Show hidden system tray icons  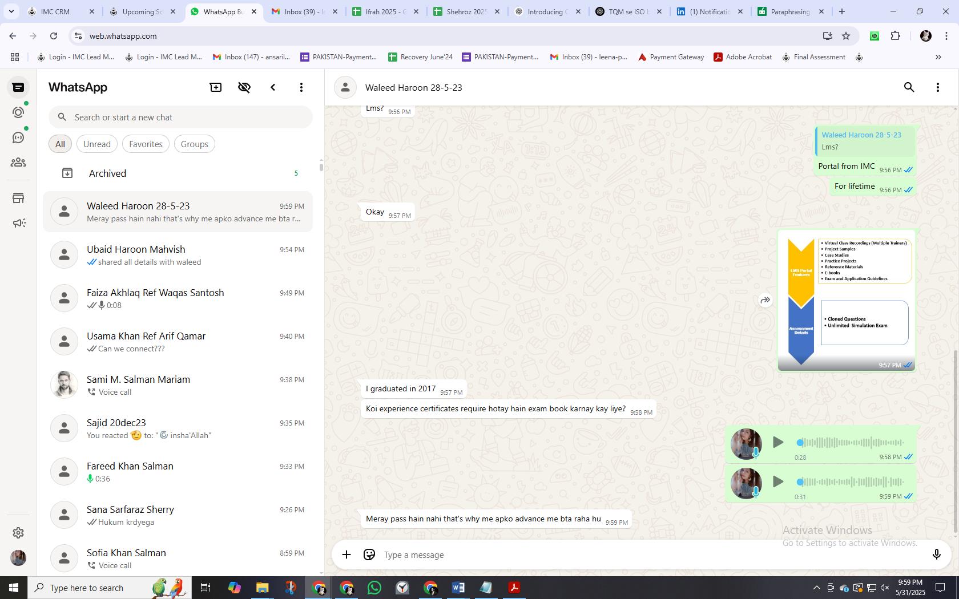click(816, 588)
